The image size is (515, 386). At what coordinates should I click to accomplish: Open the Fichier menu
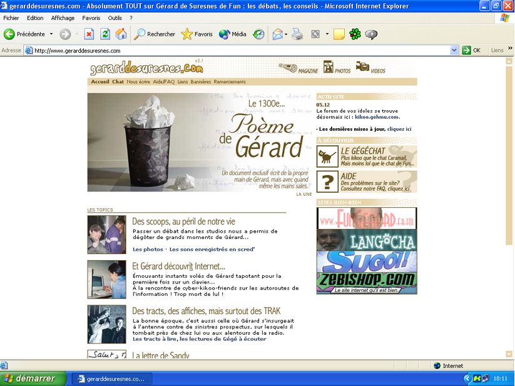[11, 18]
